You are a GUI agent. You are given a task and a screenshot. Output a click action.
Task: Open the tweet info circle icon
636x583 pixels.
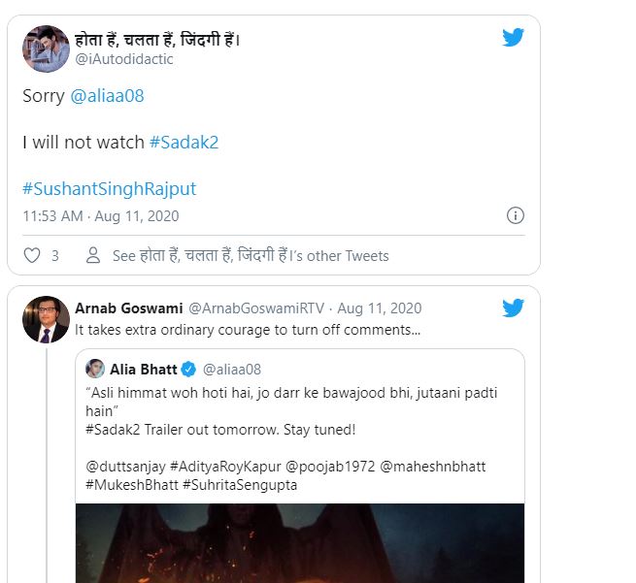517,215
